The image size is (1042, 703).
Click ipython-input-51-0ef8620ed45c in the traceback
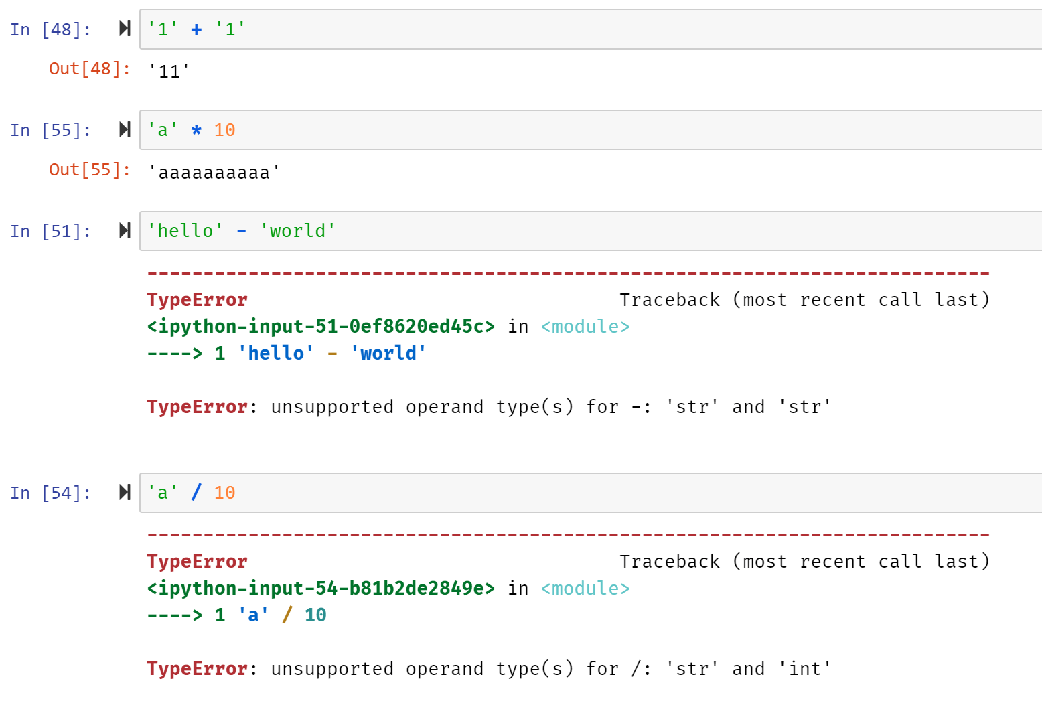click(x=321, y=326)
